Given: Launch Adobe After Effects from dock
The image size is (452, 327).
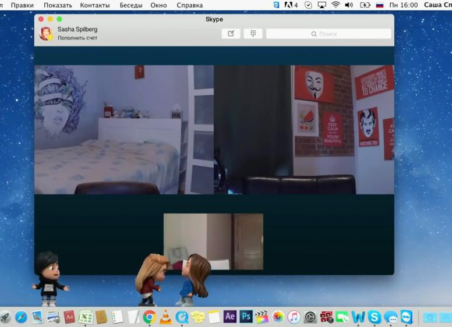Looking at the screenshot, I should [x=229, y=317].
